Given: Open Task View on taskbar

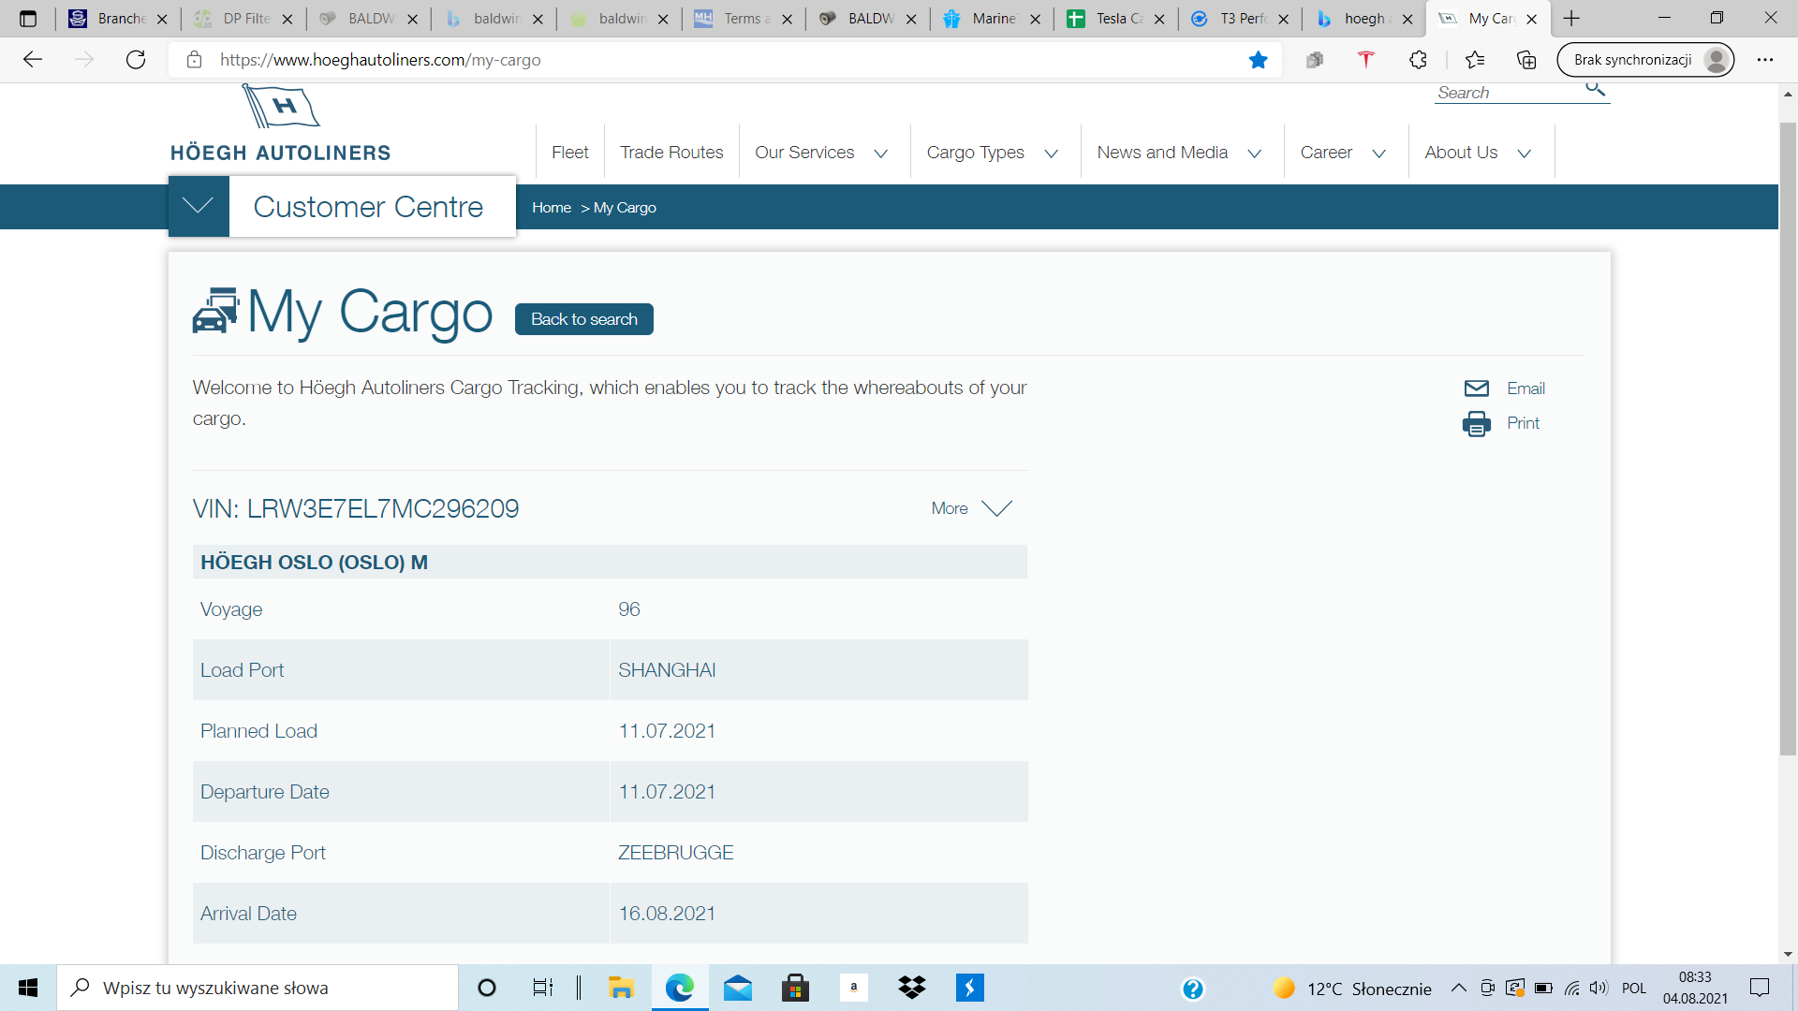Looking at the screenshot, I should click(542, 988).
